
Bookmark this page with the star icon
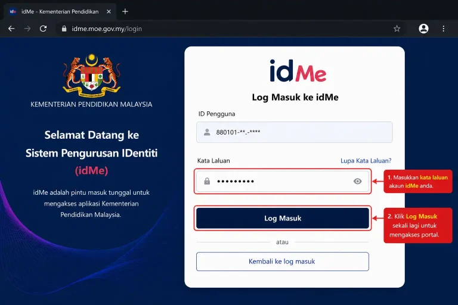coord(397,29)
